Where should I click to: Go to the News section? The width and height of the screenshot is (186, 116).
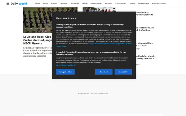45,3
